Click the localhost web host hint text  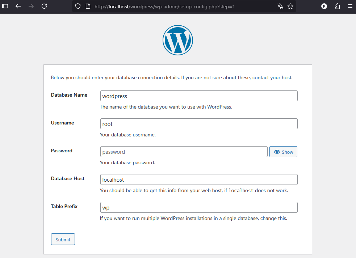click(194, 190)
